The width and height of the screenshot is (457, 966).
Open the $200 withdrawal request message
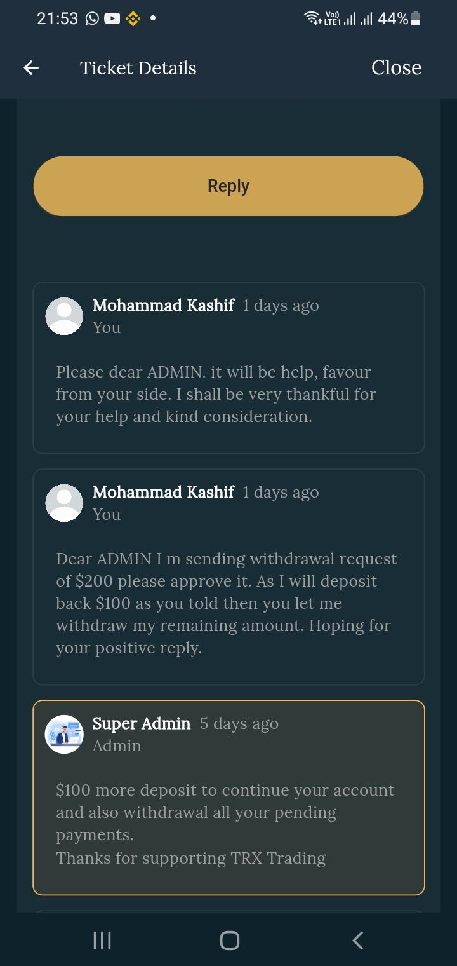point(227,603)
